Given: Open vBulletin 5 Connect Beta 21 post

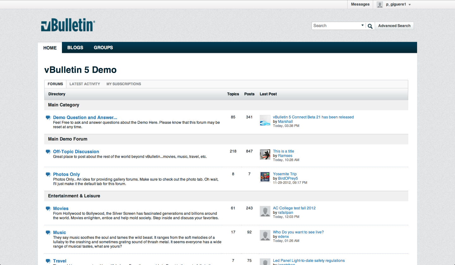Looking at the screenshot, I should tap(313, 117).
